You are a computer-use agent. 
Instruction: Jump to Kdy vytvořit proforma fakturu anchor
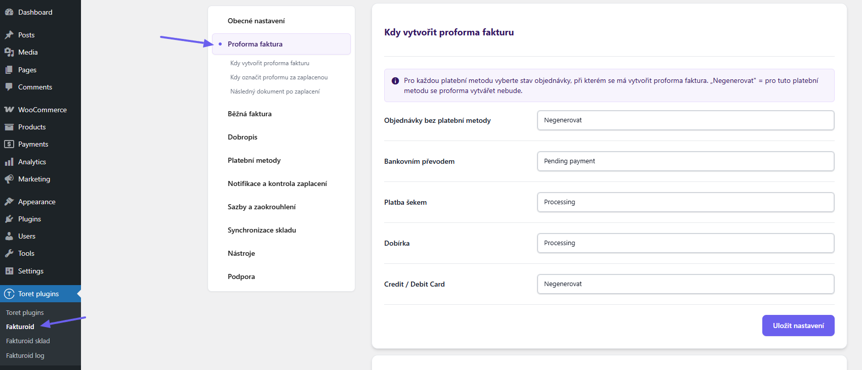[x=270, y=63]
